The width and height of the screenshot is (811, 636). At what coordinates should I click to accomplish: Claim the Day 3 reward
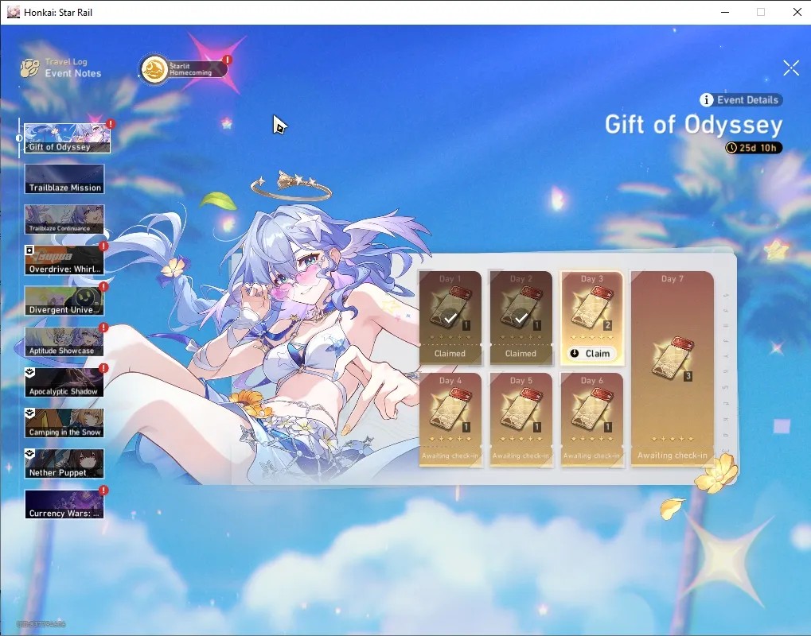[592, 354]
